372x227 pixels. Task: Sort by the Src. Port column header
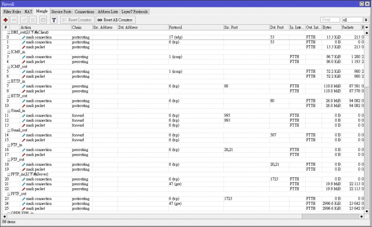coord(246,27)
